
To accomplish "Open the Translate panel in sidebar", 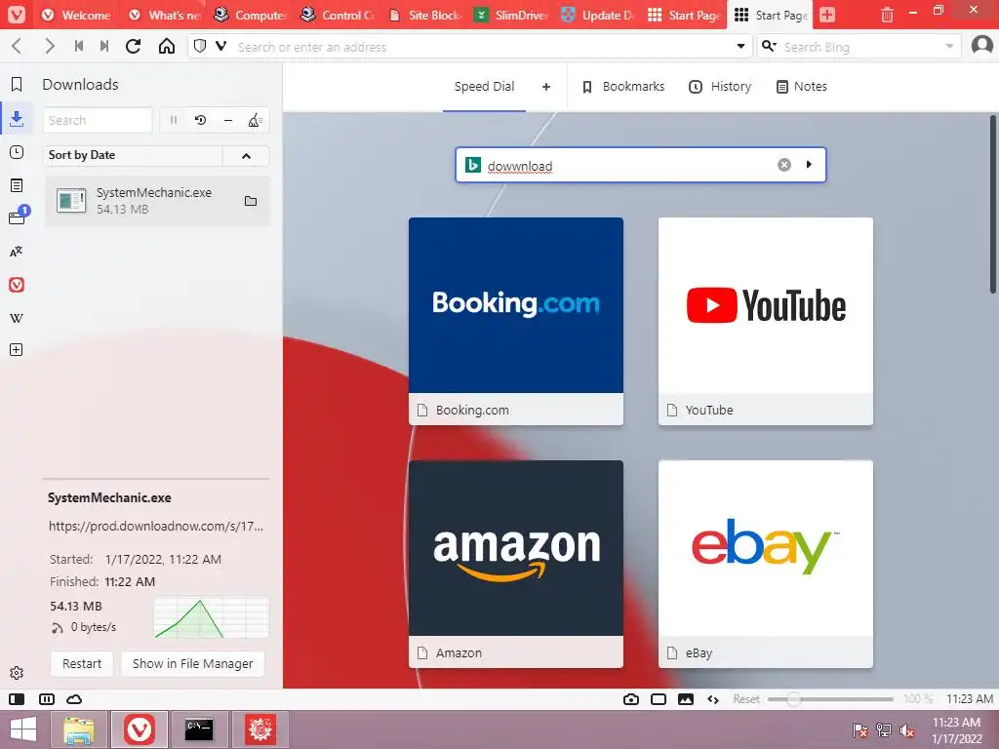I will point(17,252).
